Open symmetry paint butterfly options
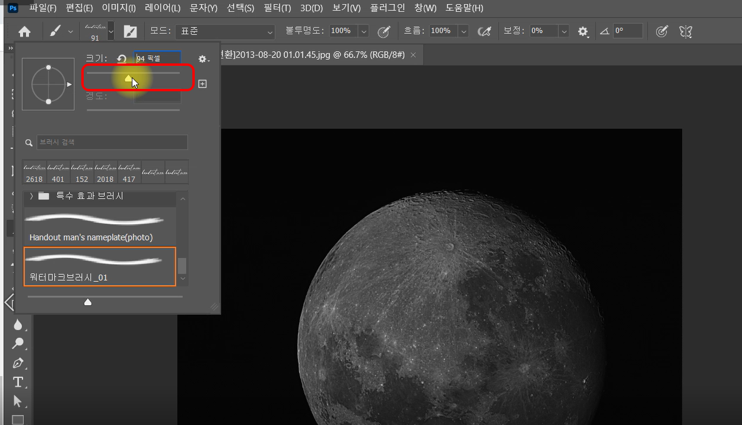The height and width of the screenshot is (425, 742). (686, 31)
